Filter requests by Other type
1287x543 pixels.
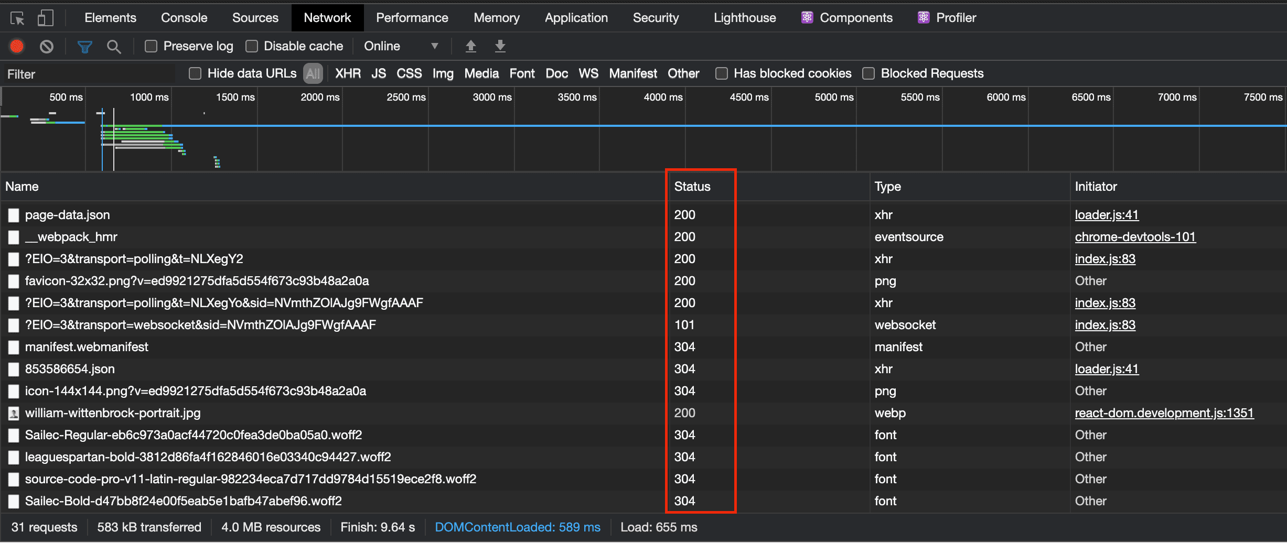tap(683, 73)
